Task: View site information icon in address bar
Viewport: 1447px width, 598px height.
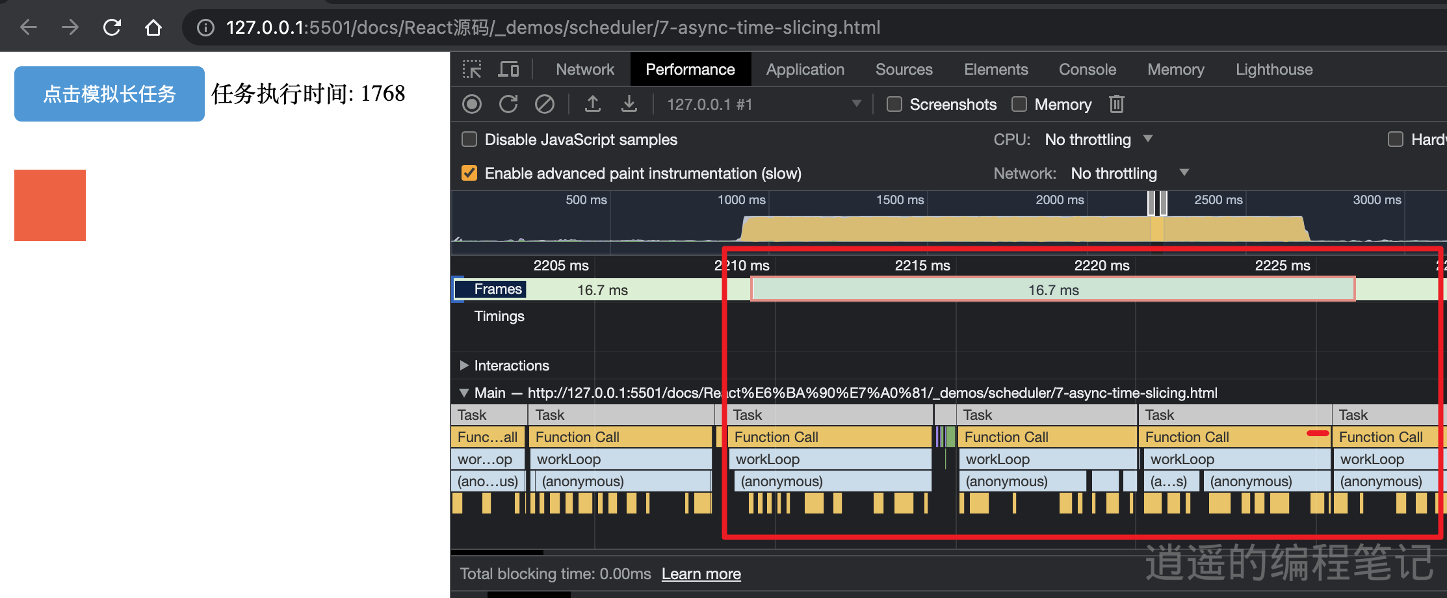Action: click(x=205, y=27)
